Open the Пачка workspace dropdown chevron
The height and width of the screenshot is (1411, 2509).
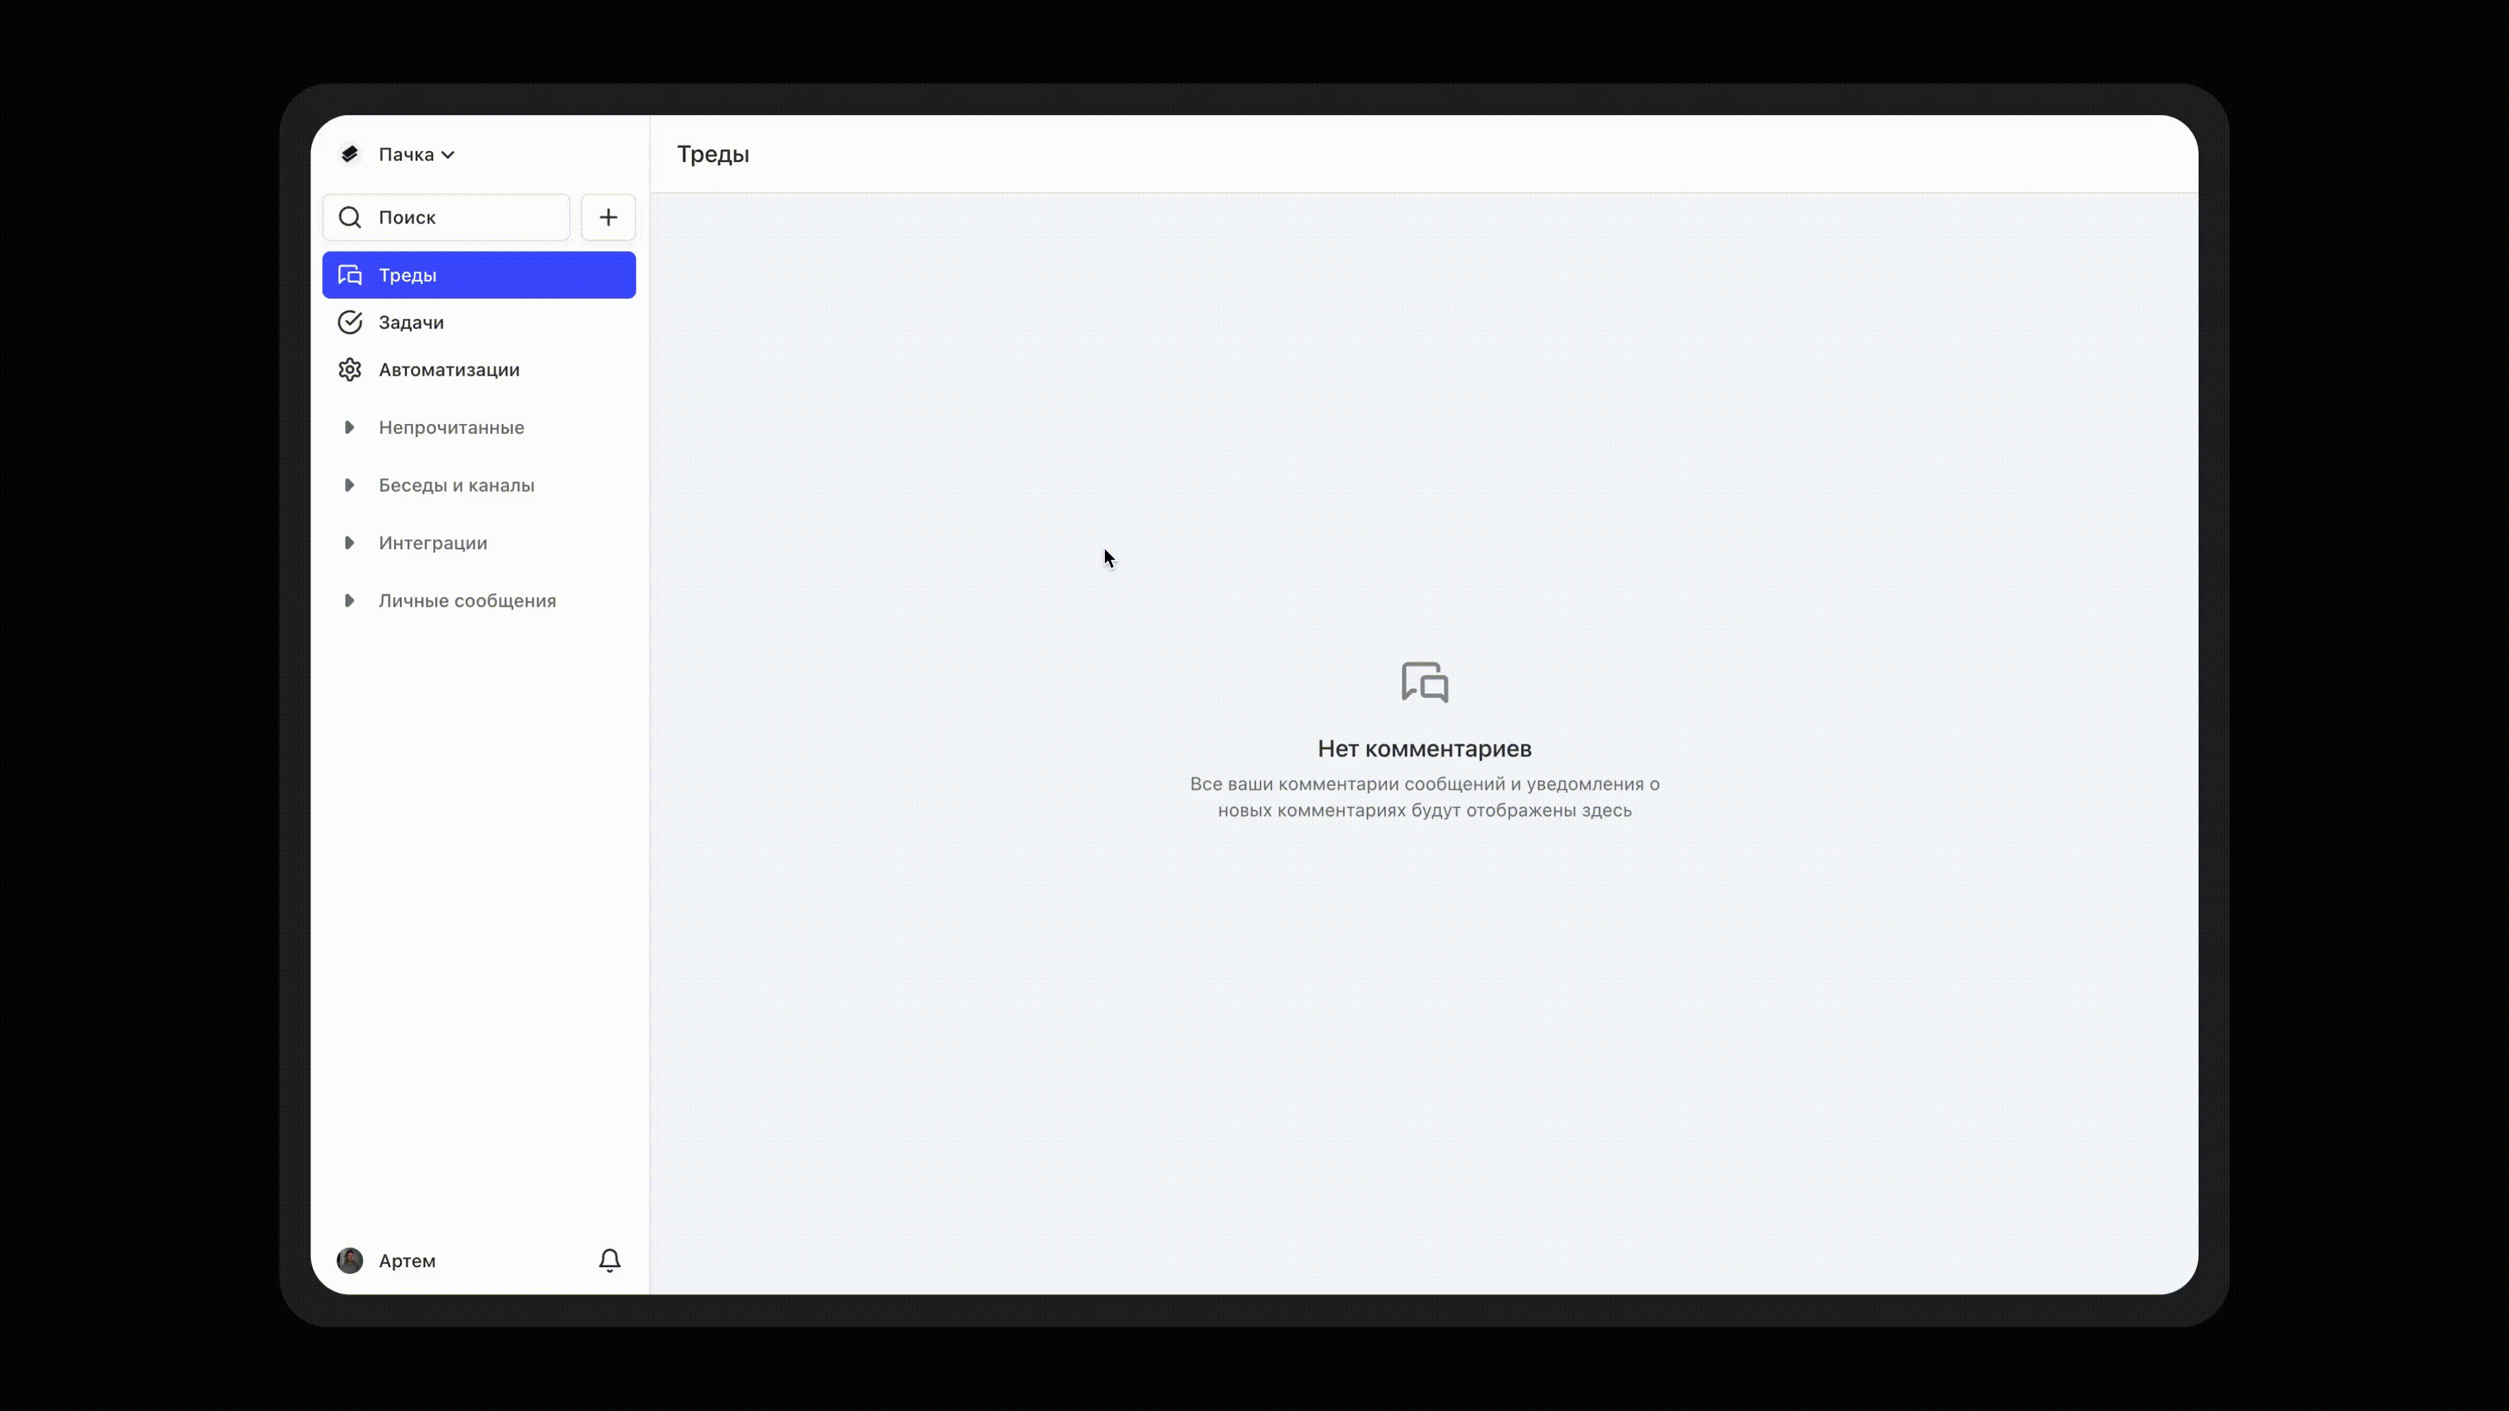pos(447,155)
